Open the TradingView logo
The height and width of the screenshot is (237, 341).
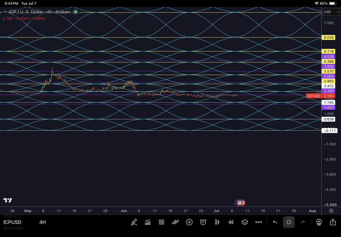pyautogui.click(x=8, y=200)
